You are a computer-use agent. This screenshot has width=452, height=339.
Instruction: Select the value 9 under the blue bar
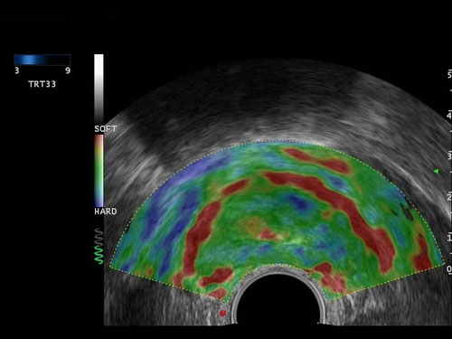[68, 71]
